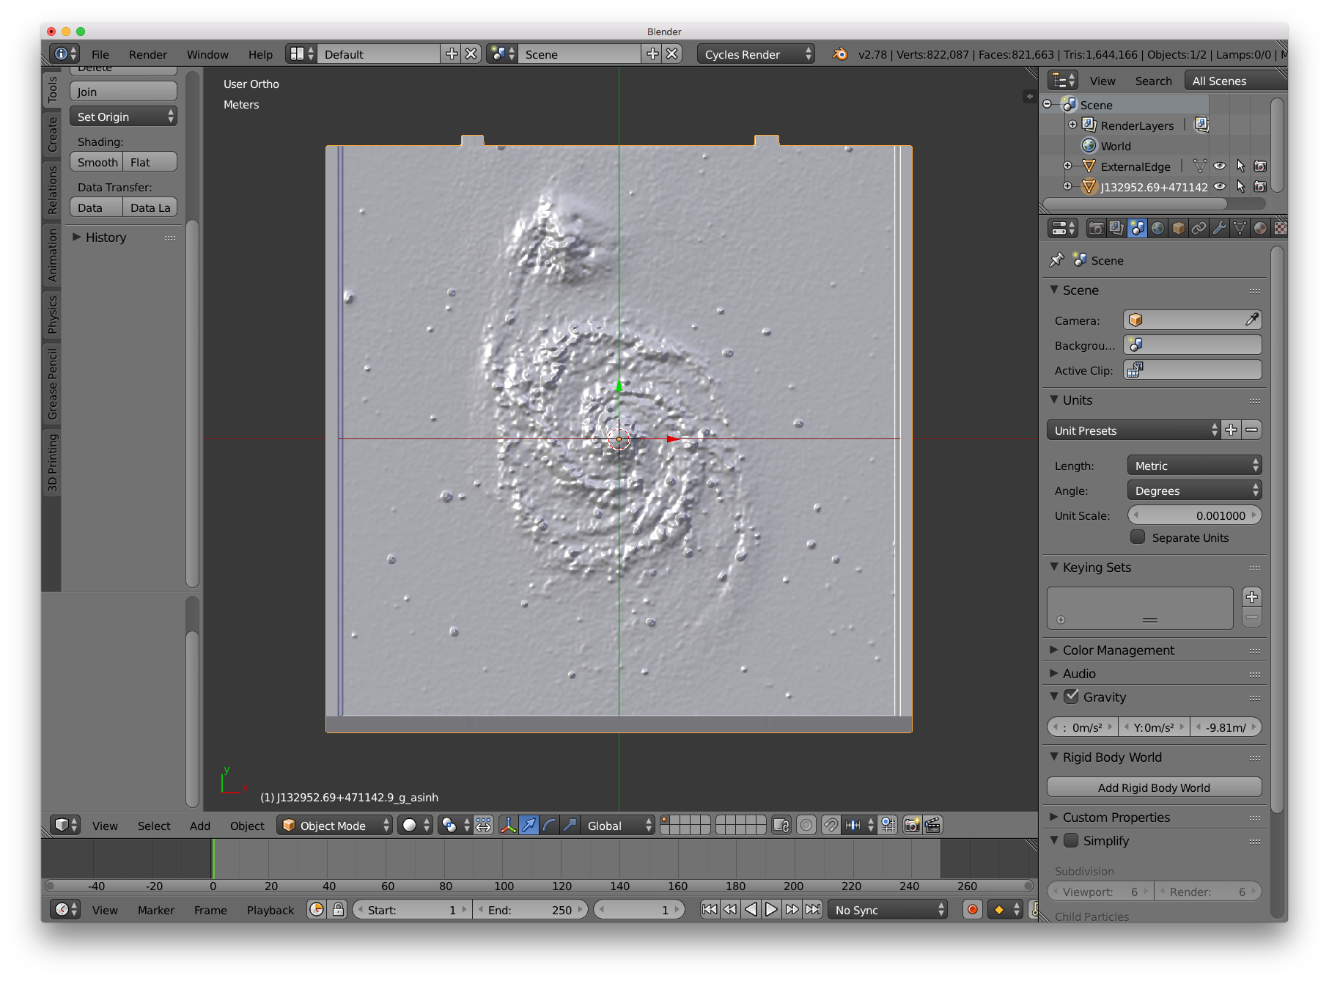Open Render properties with the camera icon
Image resolution: width=1329 pixels, height=981 pixels.
(1095, 228)
